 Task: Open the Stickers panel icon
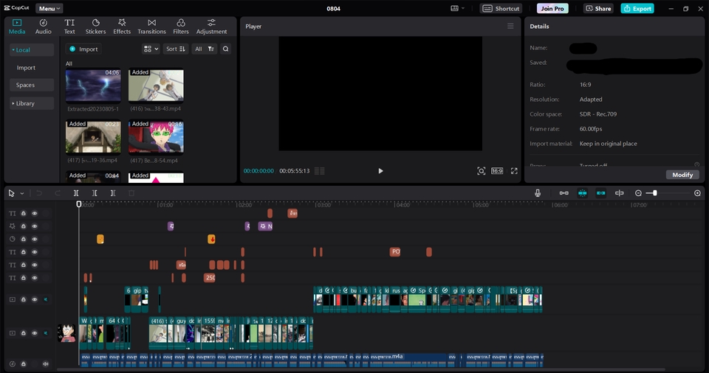[x=95, y=27]
